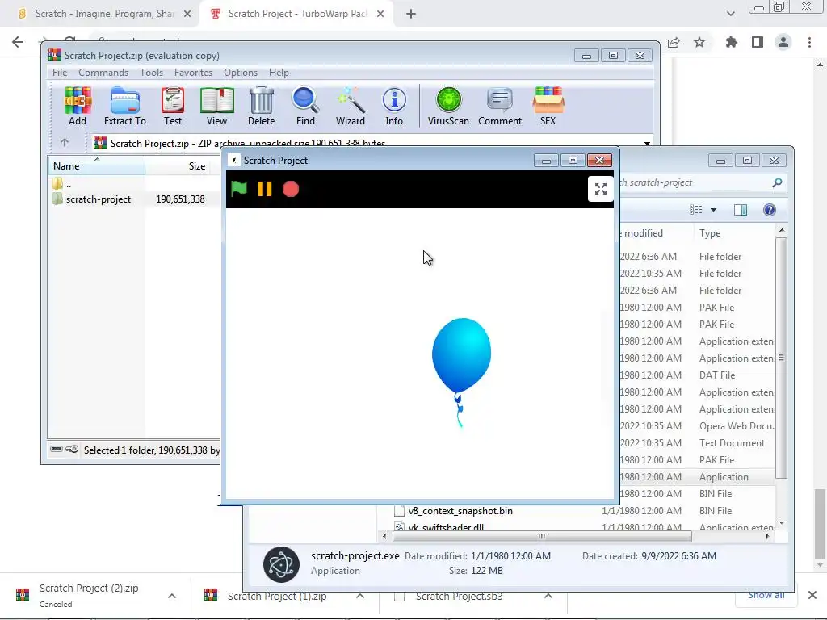Open the Options menu

coord(241,72)
